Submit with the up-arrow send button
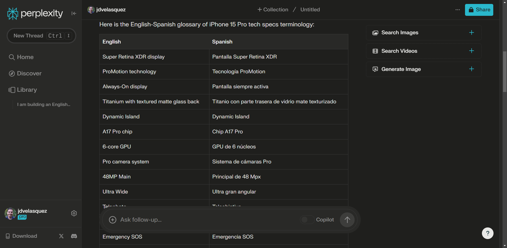The width and height of the screenshot is (507, 248). (347, 220)
